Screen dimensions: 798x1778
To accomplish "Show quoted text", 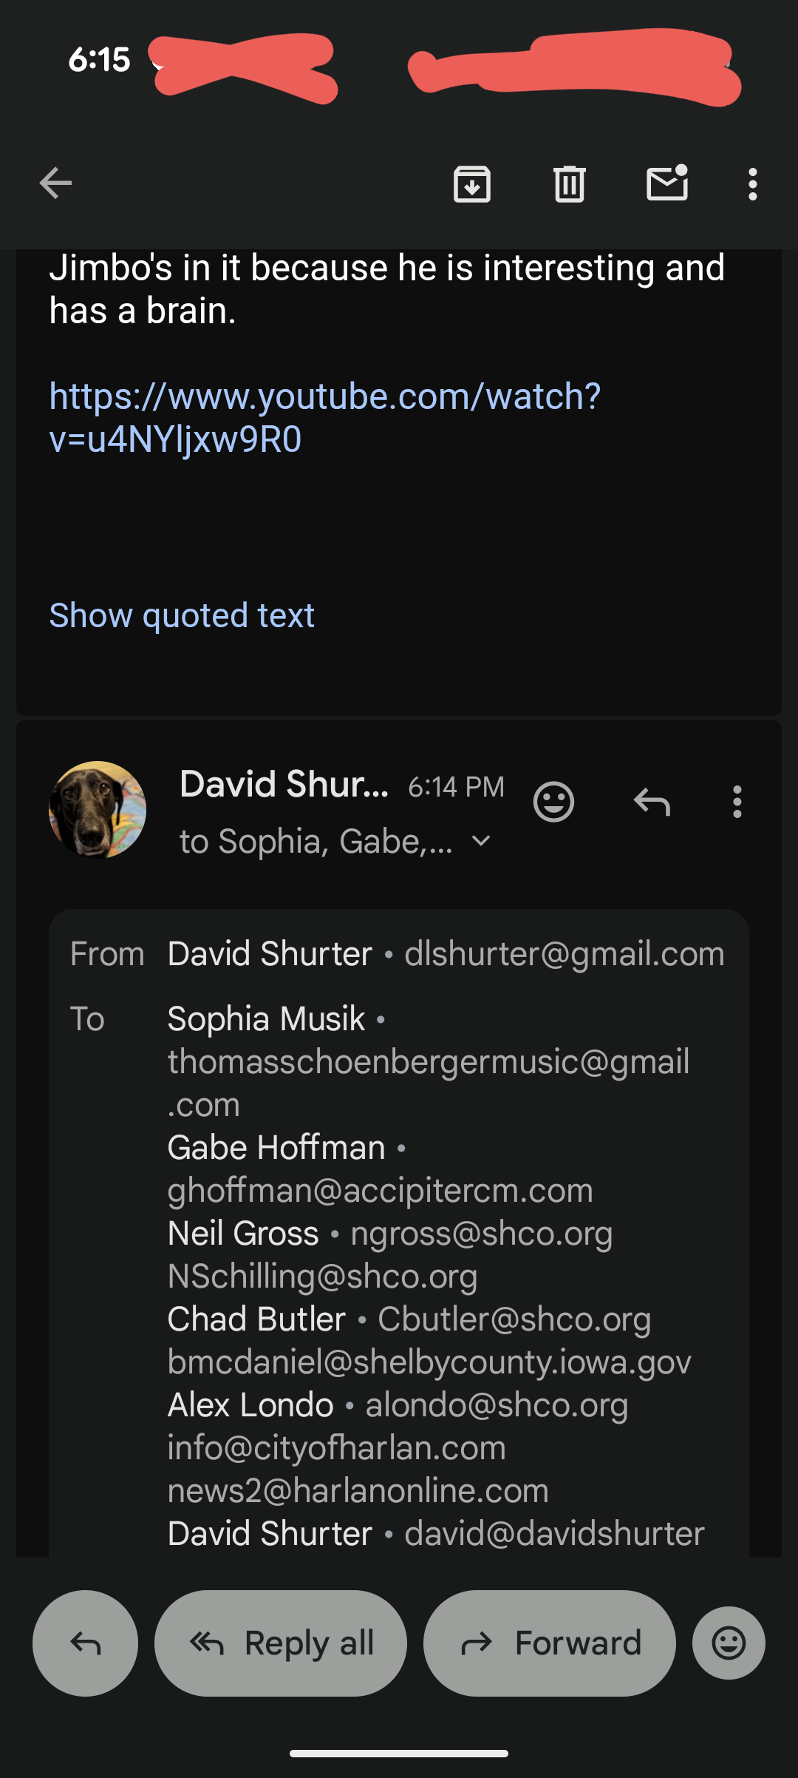I will [182, 615].
